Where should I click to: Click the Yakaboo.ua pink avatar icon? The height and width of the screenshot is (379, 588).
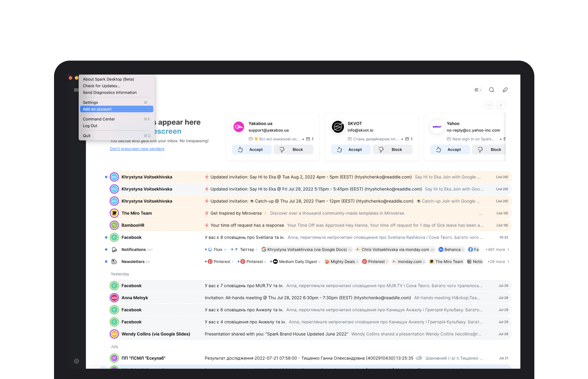pos(239,127)
